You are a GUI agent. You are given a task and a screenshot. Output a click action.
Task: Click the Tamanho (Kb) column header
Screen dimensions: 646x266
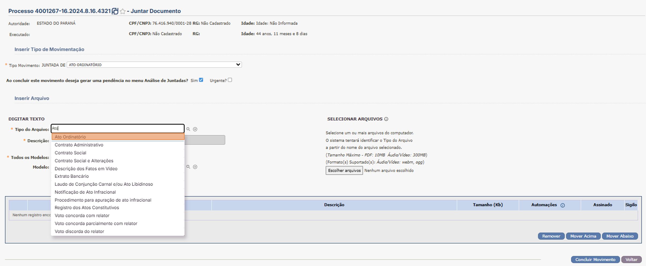coord(488,205)
